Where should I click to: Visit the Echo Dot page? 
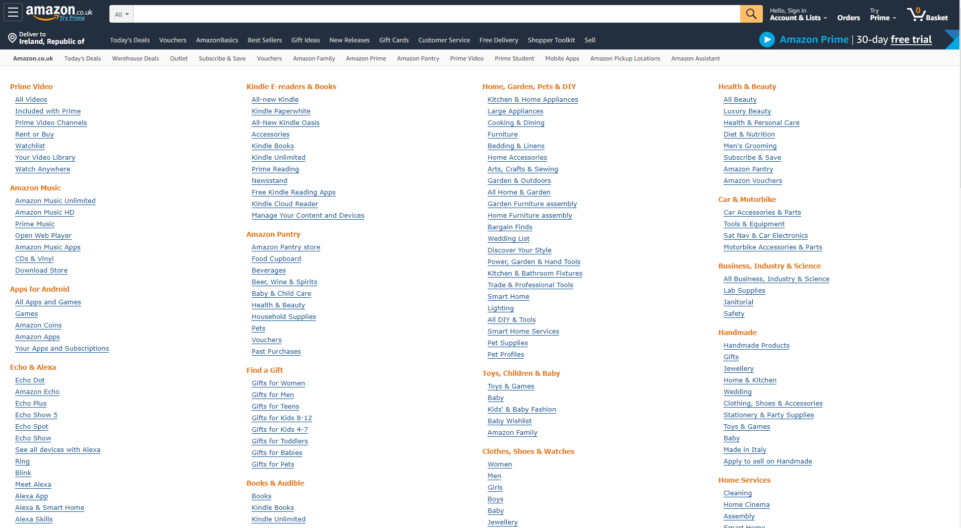tap(29, 380)
